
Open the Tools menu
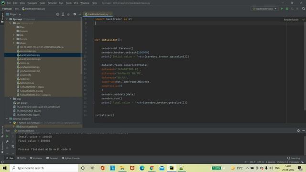68,3
